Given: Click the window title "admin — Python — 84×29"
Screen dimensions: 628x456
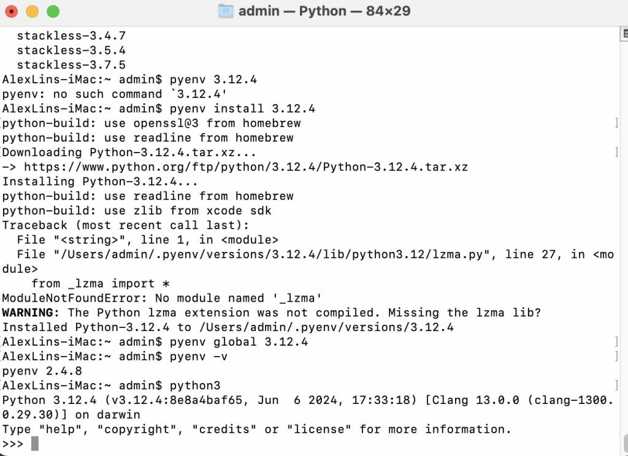Looking at the screenshot, I should point(324,11).
